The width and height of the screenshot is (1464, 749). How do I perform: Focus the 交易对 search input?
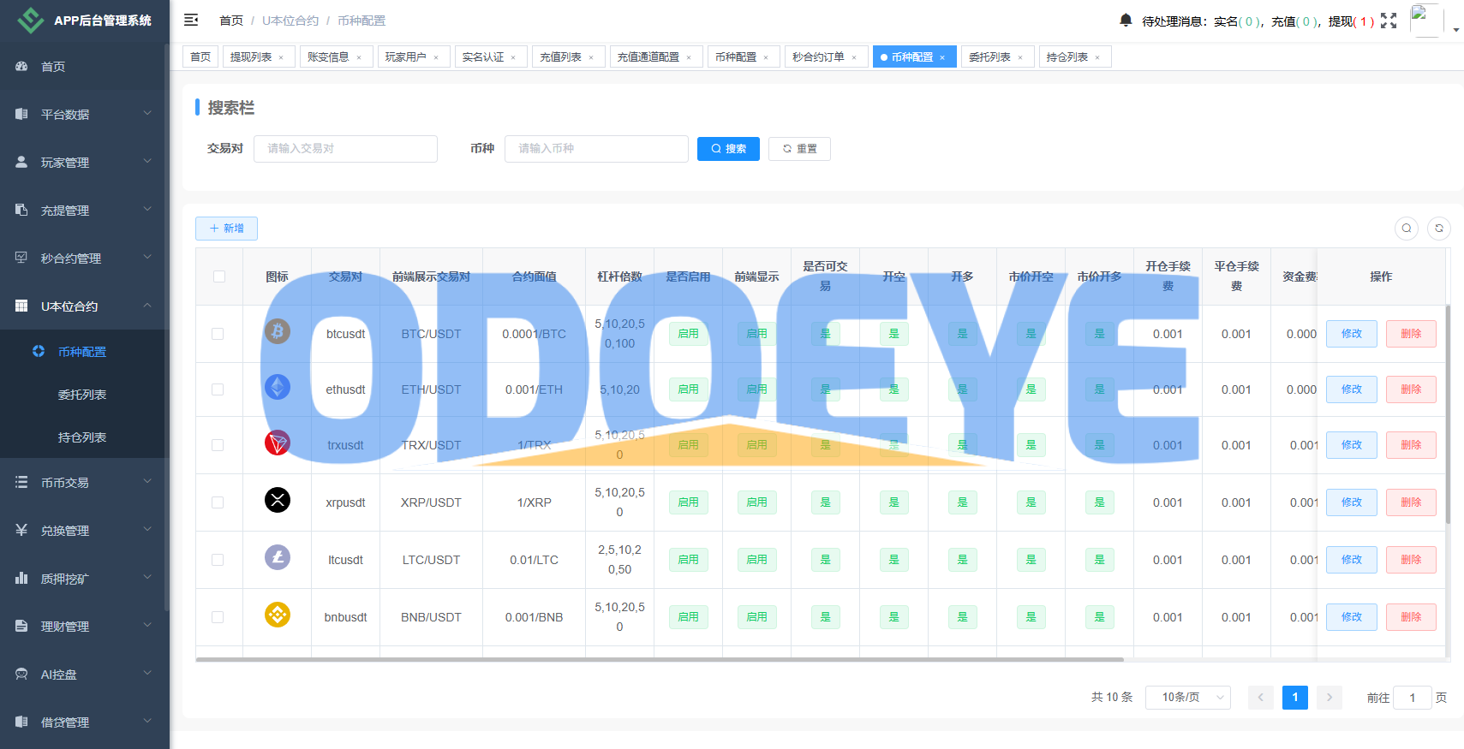(345, 149)
